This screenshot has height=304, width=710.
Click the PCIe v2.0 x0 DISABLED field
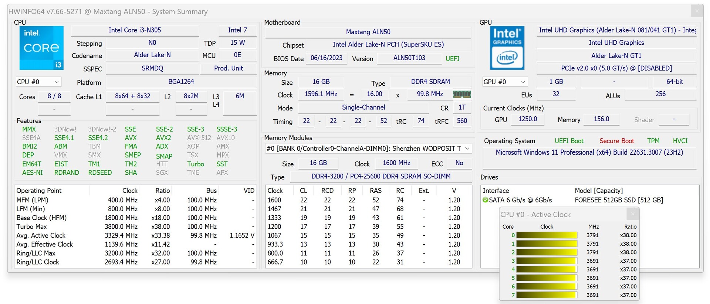(616, 68)
